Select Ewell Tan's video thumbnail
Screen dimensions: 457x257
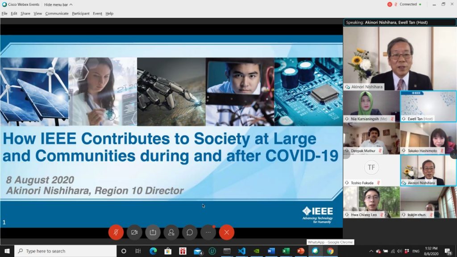[x=428, y=106]
